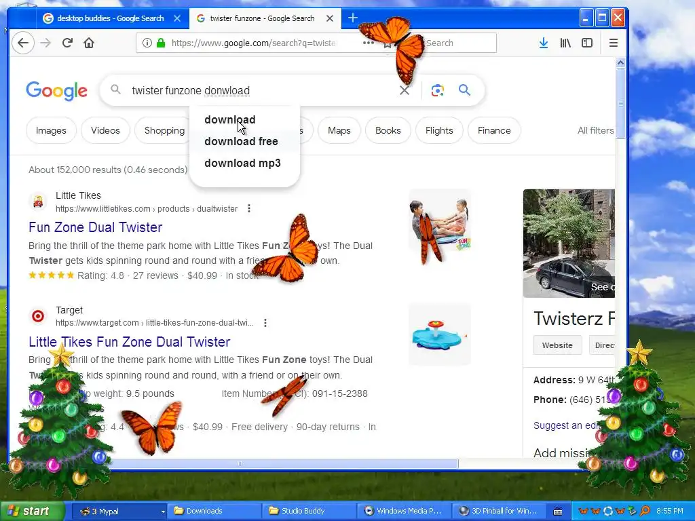Open a new tab with plus icon
Screen dimensions: 695x521
353,18
